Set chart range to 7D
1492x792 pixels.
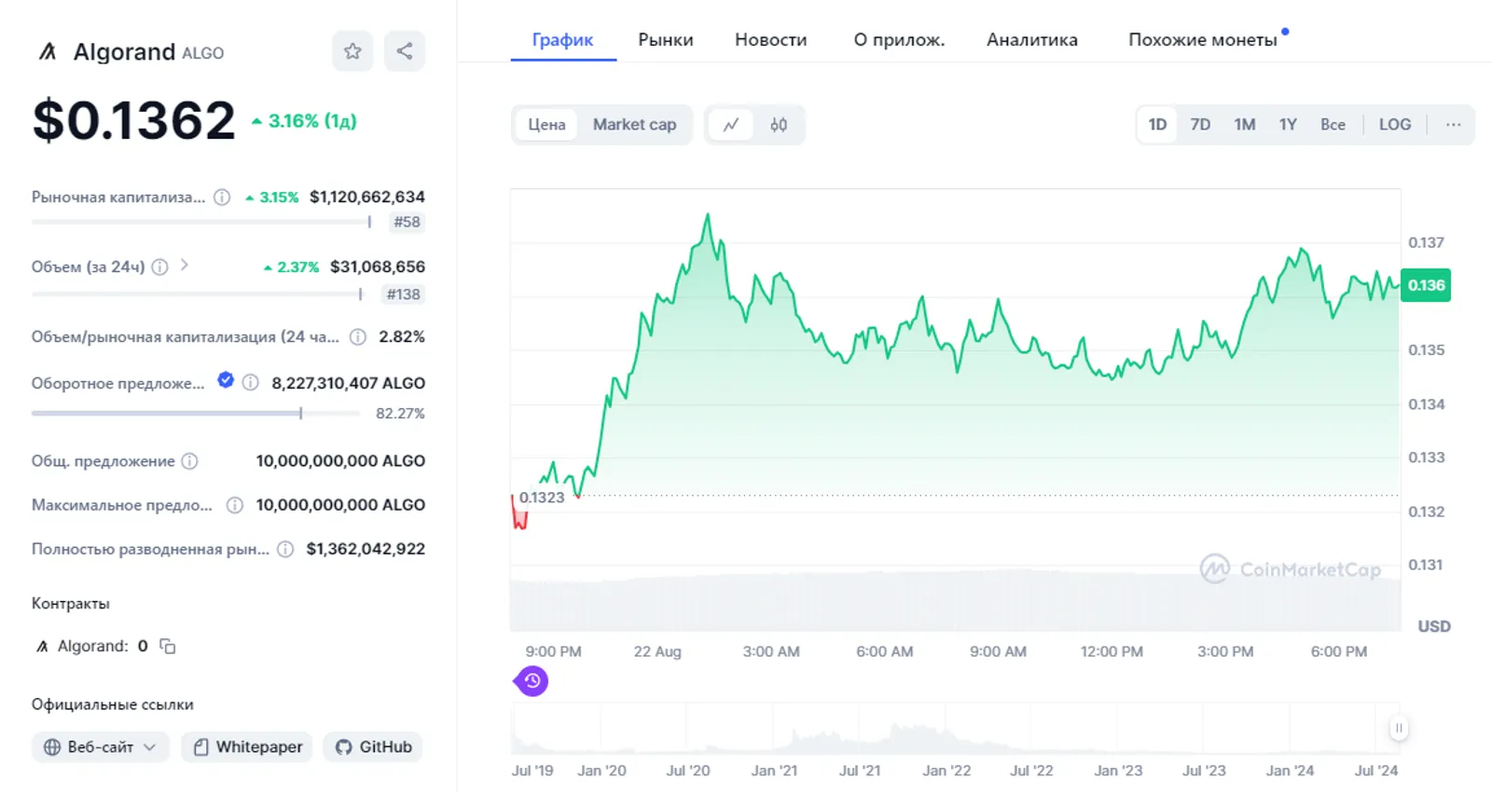coord(1200,125)
